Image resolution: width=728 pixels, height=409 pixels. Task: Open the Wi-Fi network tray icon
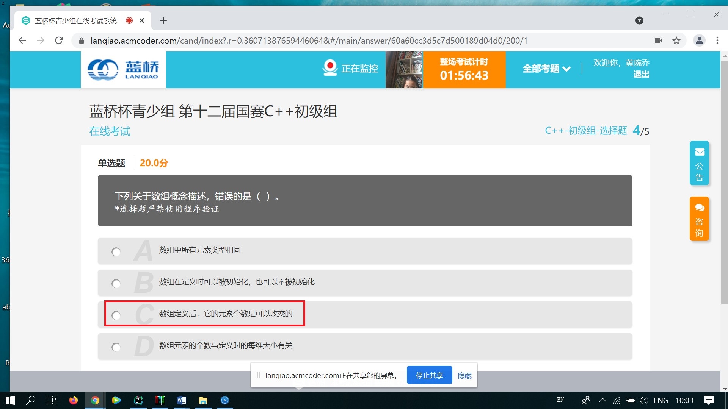(617, 400)
